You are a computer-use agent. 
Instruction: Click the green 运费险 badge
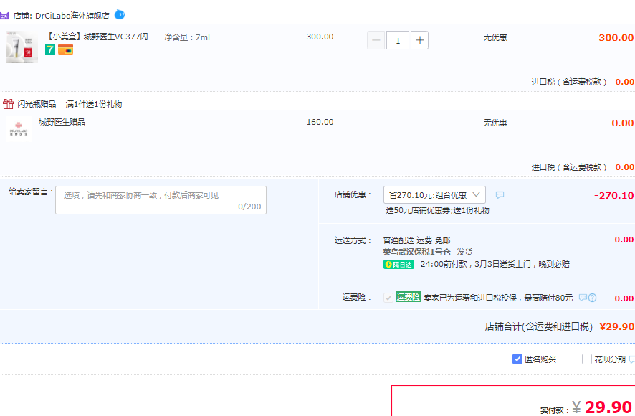click(x=408, y=297)
